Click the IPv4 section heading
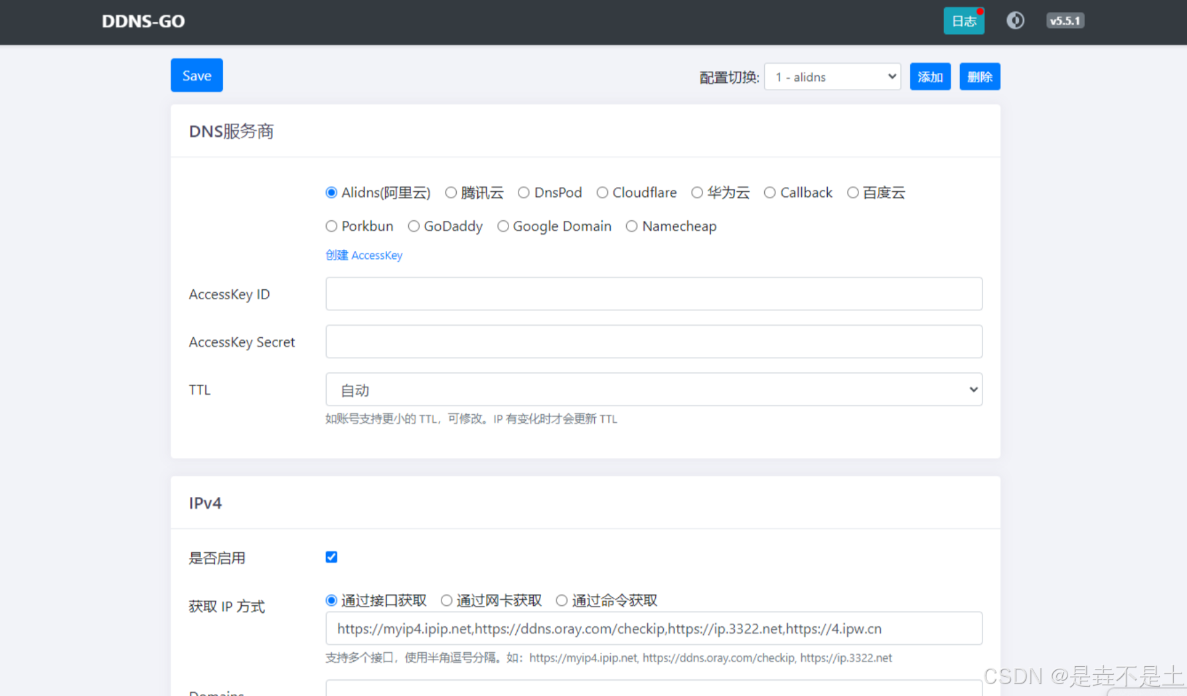The width and height of the screenshot is (1187, 696). (205, 503)
